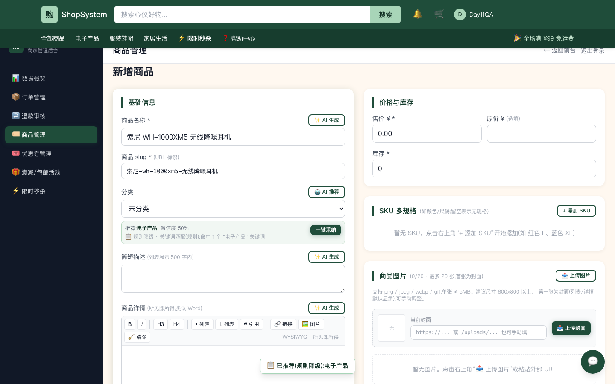Insert an image with 图片
The height and width of the screenshot is (384, 615).
[311, 324]
